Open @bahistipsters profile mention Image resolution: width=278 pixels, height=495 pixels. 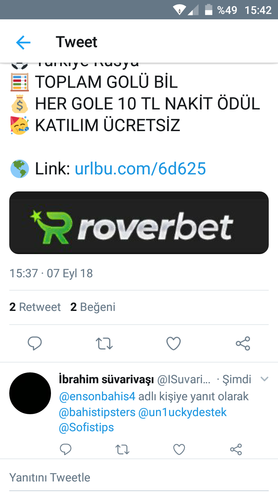coord(97,412)
